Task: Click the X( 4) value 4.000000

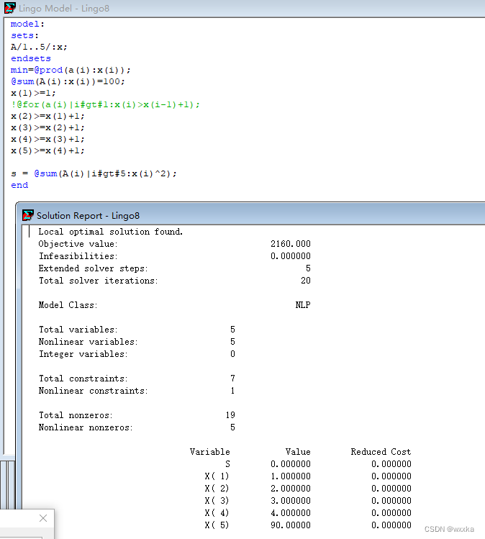Action: pos(291,513)
